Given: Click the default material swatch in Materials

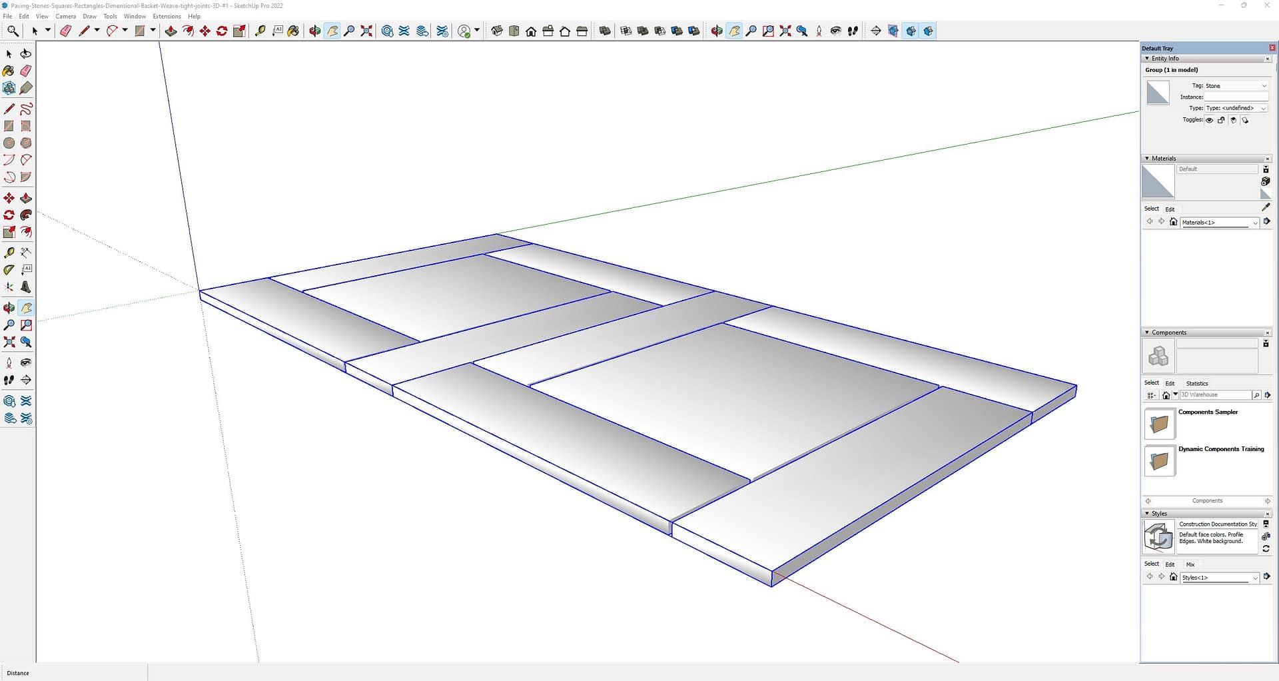Looking at the screenshot, I should coord(1158,182).
